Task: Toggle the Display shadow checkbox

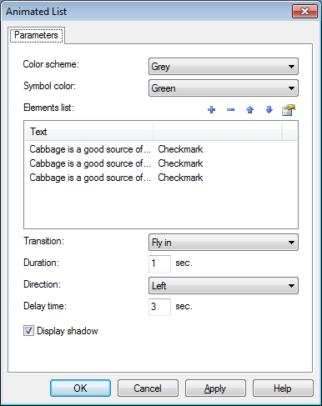Action: tap(28, 331)
